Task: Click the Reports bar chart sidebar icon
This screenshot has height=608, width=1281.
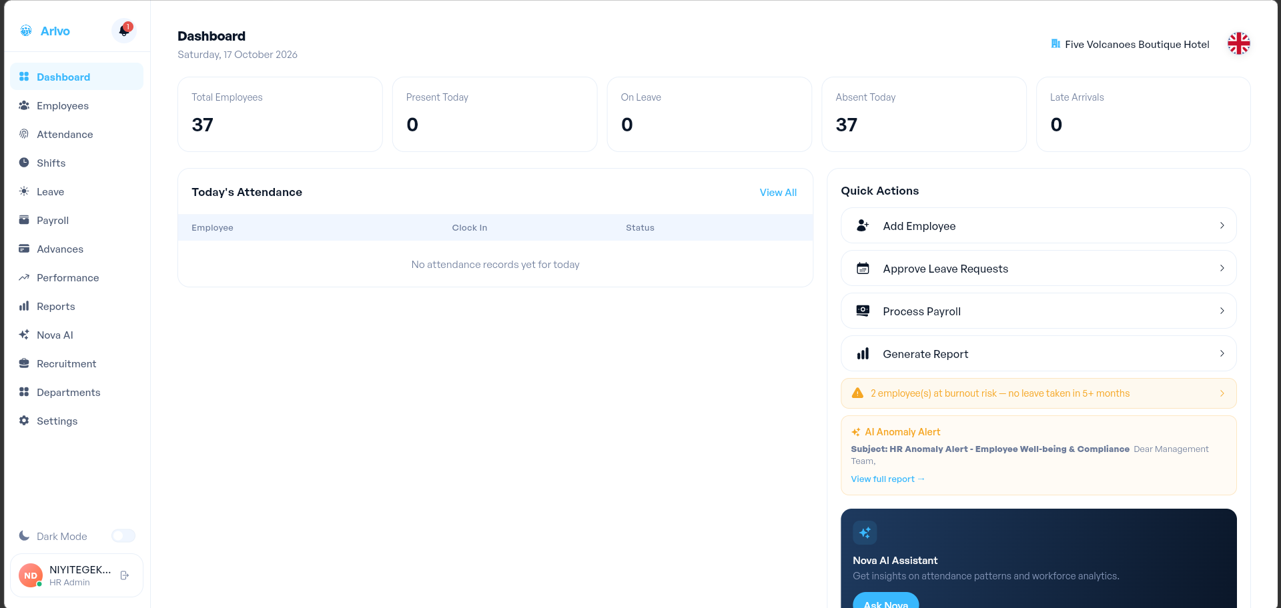Action: click(x=24, y=306)
